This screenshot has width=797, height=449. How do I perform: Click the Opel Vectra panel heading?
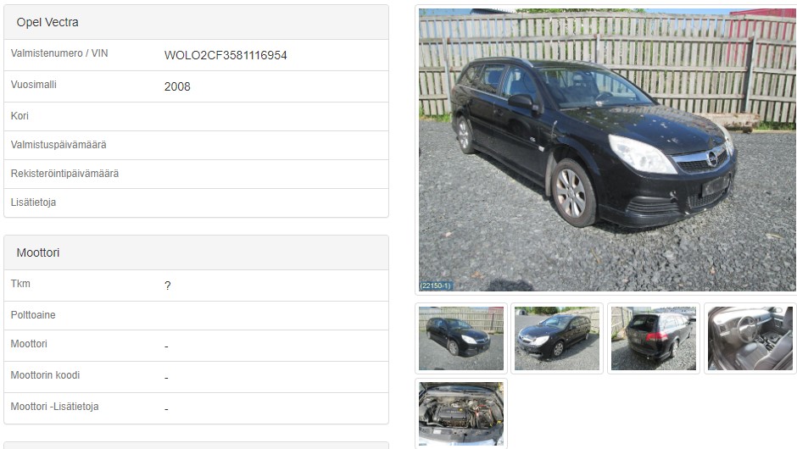[x=47, y=22]
